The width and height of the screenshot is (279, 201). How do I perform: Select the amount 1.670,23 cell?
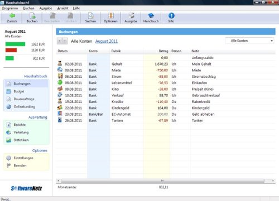coord(161,64)
